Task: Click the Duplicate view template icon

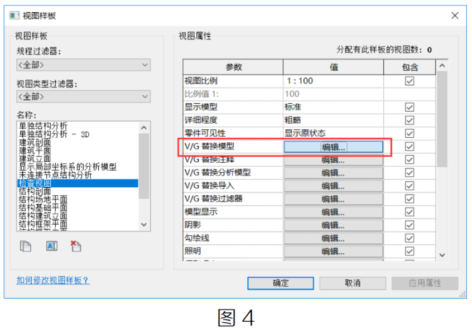Action: (26, 246)
